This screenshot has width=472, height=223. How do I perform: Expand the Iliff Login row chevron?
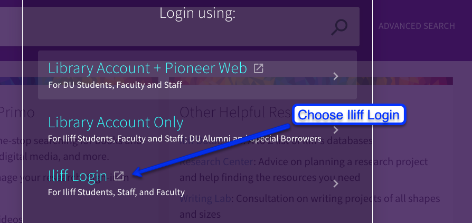336,184
